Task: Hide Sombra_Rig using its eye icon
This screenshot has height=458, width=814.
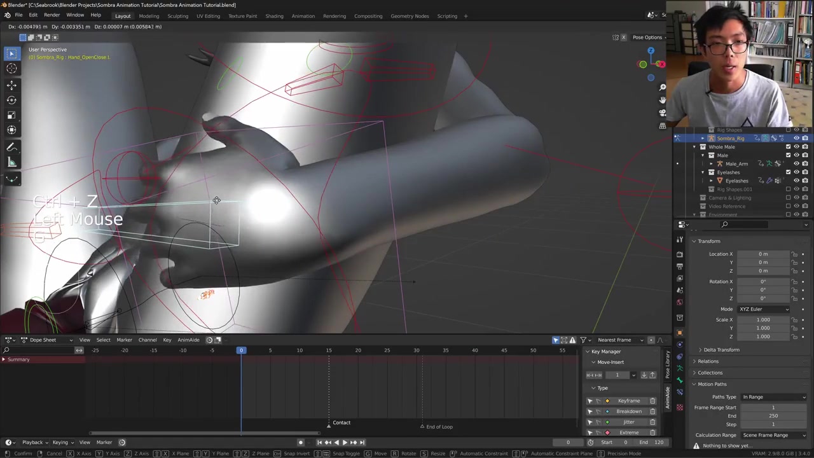Action: click(x=796, y=138)
